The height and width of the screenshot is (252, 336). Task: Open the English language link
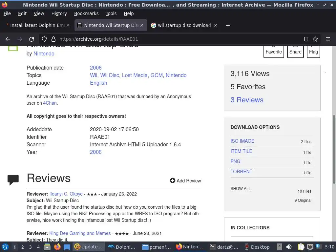pos(98,83)
